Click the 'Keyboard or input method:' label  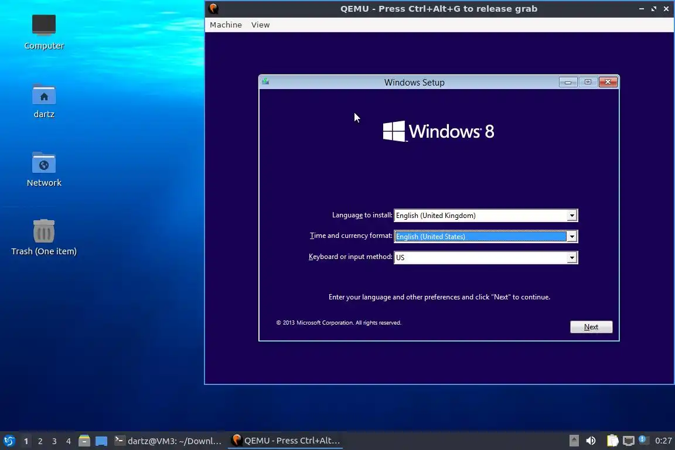(350, 257)
